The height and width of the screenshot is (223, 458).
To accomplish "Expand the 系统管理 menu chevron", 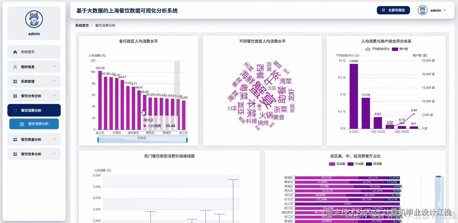I will [x=54, y=81].
